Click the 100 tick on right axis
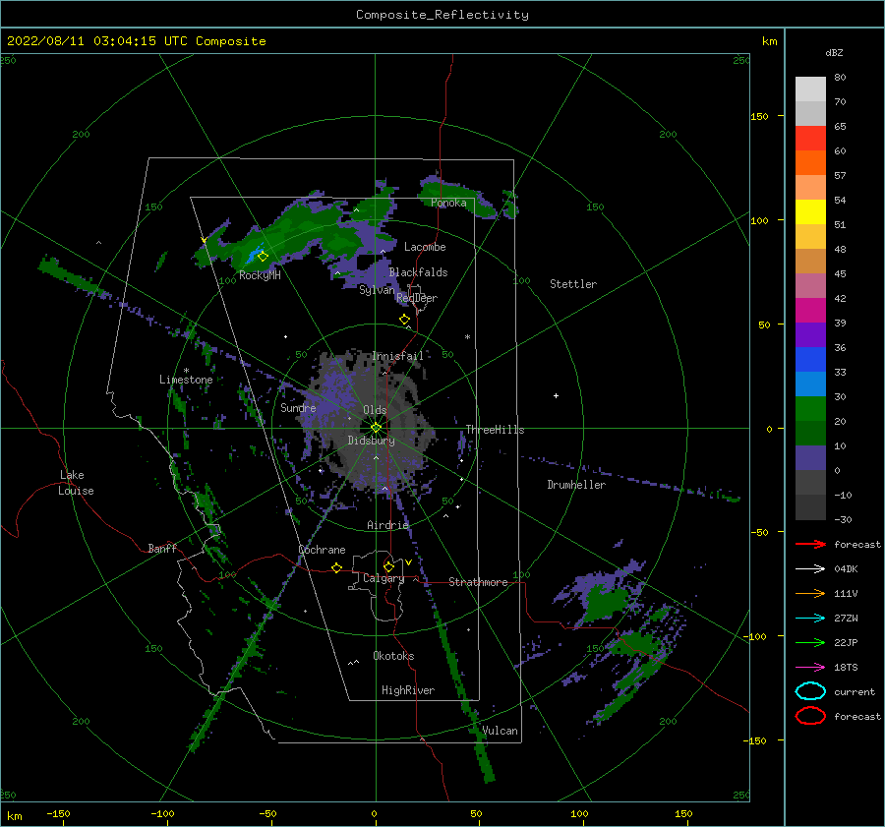885x827 pixels. [x=759, y=220]
